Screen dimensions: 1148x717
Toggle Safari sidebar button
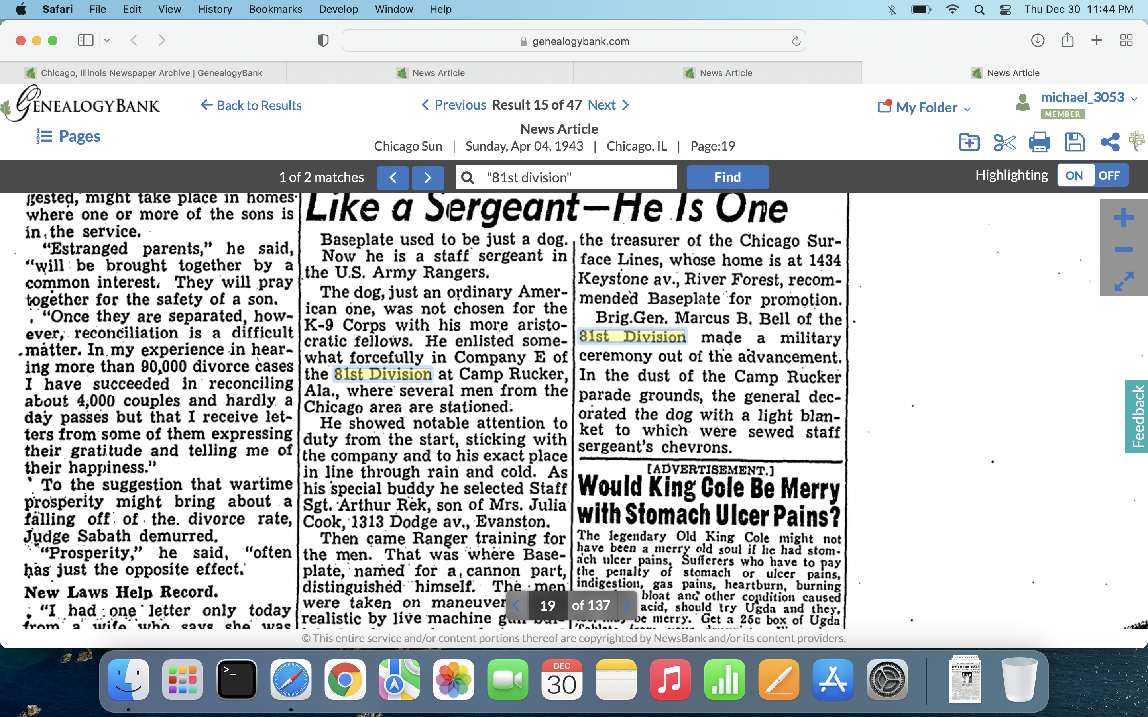click(85, 40)
